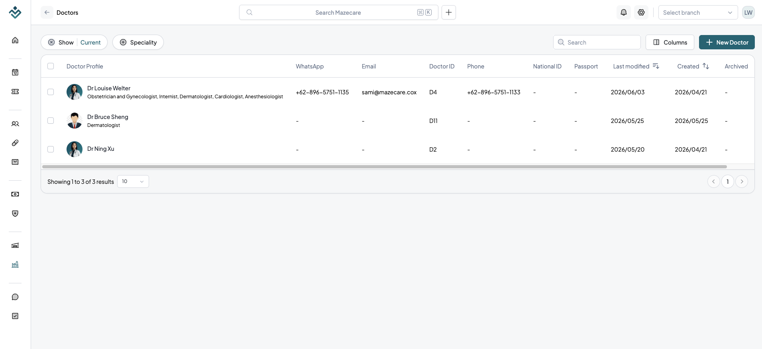The image size is (762, 349).
Task: Open the ticket sidebar icon
Action: 15,92
